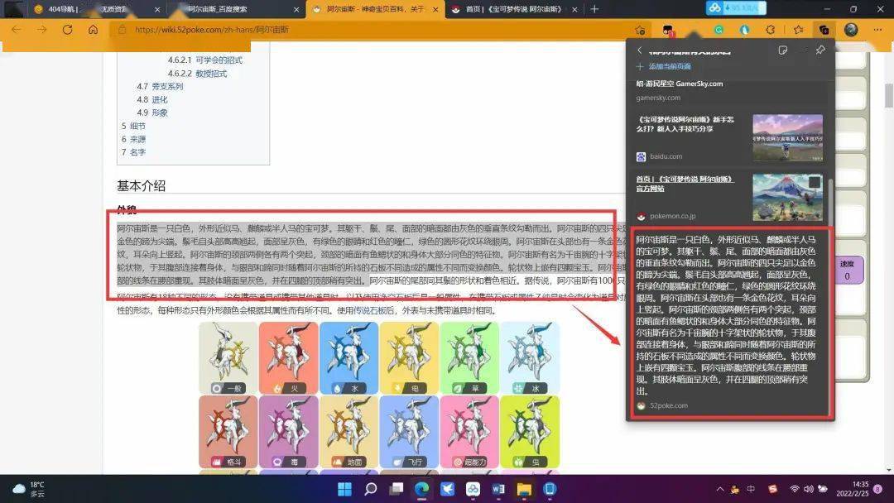Open the 传说石板 link in the paragraph
894x503 pixels.
click(369, 310)
